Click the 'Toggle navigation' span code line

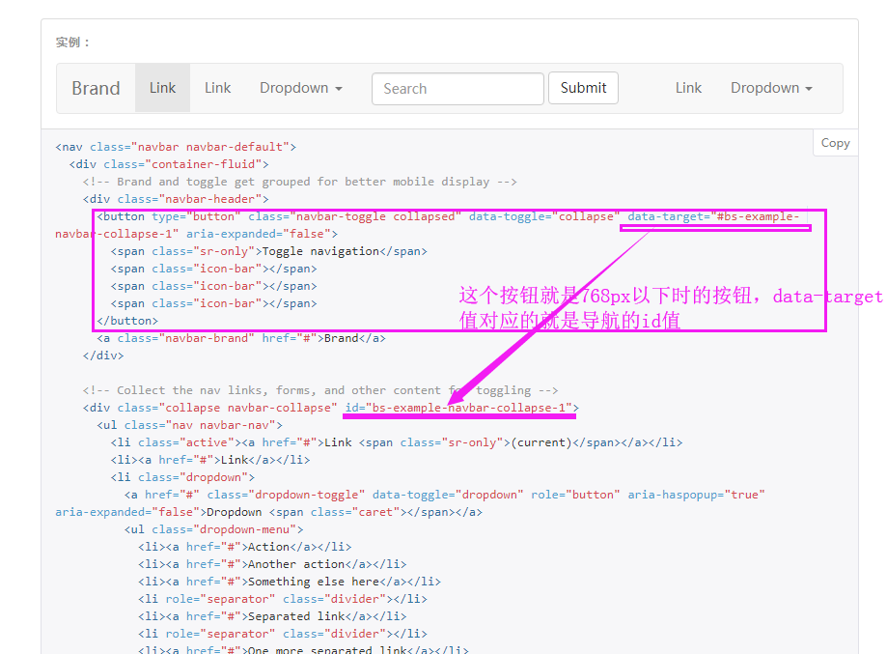269,251
